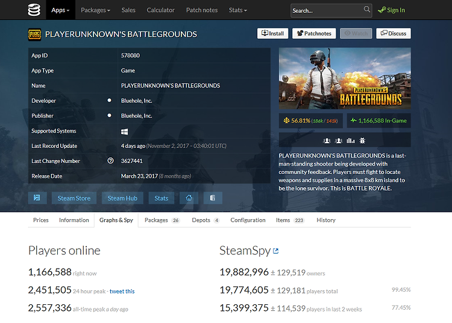Select the Graphs & Spy tab

click(116, 220)
